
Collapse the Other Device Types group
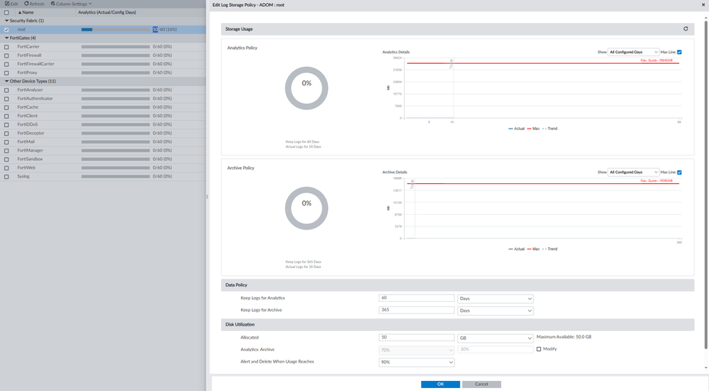click(7, 81)
